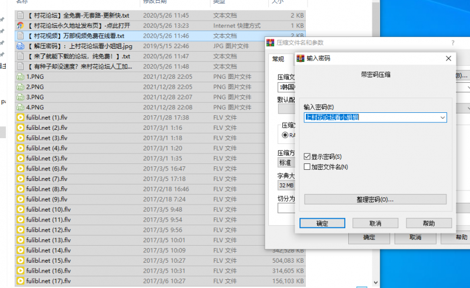
Task: Click the Chrome internet shortcut file icon
Action: pos(21,25)
